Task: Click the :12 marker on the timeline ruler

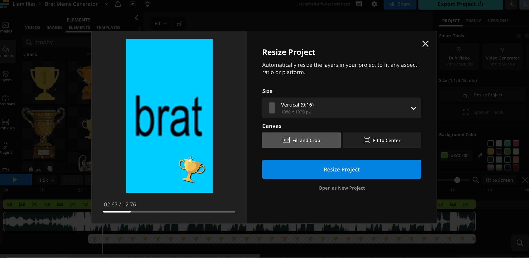Action: (452, 190)
